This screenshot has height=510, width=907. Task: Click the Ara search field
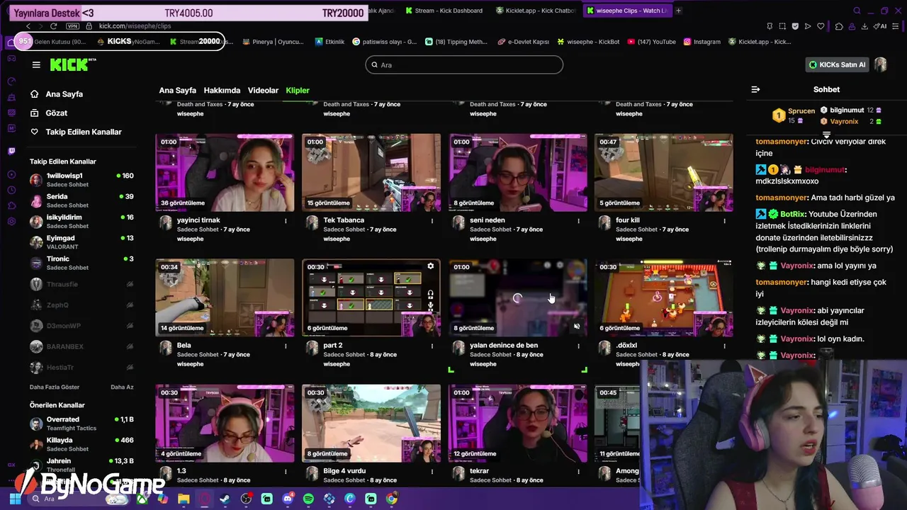tap(464, 64)
